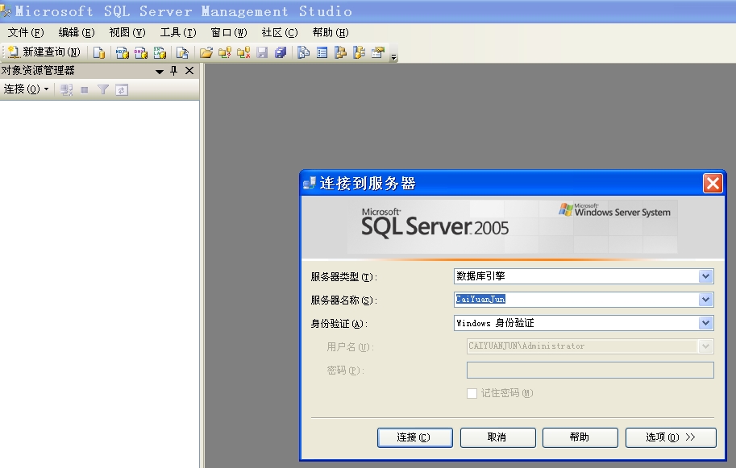Open the 编辑(E) menu
736x468 pixels.
(77, 32)
